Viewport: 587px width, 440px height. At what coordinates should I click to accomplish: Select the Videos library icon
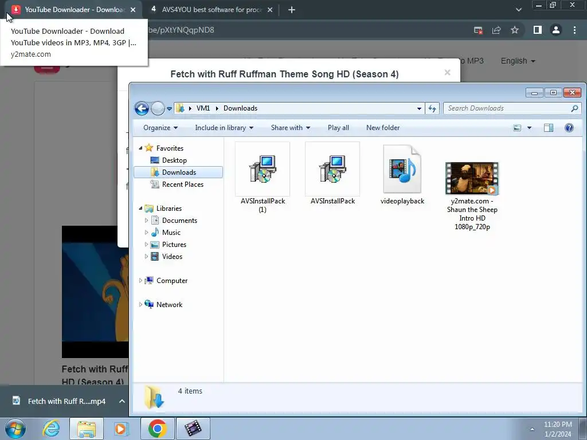click(155, 256)
